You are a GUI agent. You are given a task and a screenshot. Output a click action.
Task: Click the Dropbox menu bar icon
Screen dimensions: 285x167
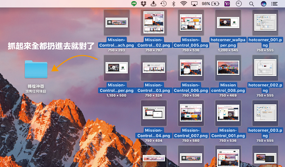pyautogui.click(x=144, y=4)
